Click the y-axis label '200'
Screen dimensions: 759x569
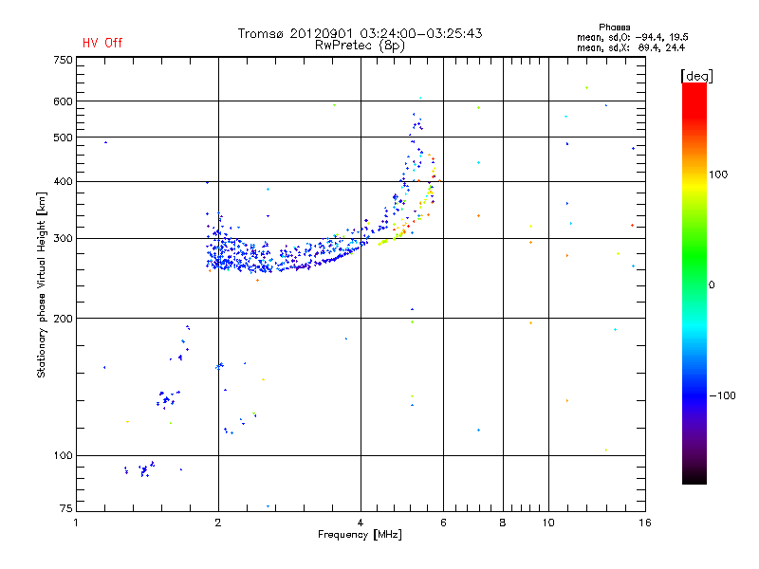(x=63, y=319)
